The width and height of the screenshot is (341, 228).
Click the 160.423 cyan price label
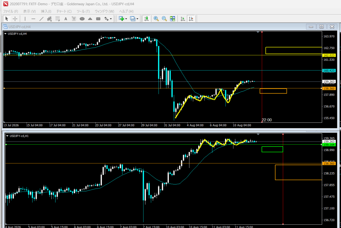click(x=329, y=71)
